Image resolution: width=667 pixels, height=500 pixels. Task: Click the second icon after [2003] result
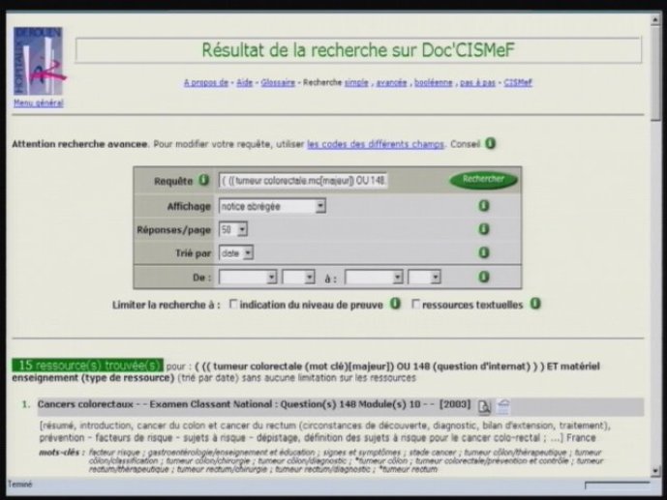click(x=503, y=406)
